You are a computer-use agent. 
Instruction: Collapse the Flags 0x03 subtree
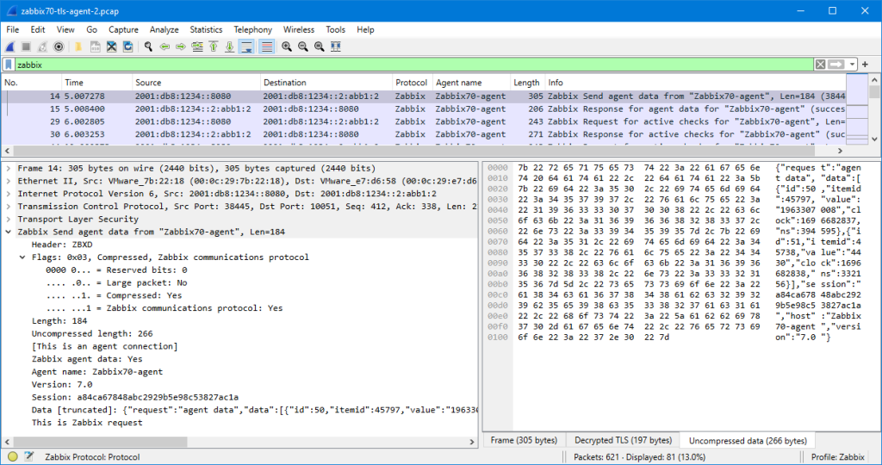pyautogui.click(x=22, y=257)
